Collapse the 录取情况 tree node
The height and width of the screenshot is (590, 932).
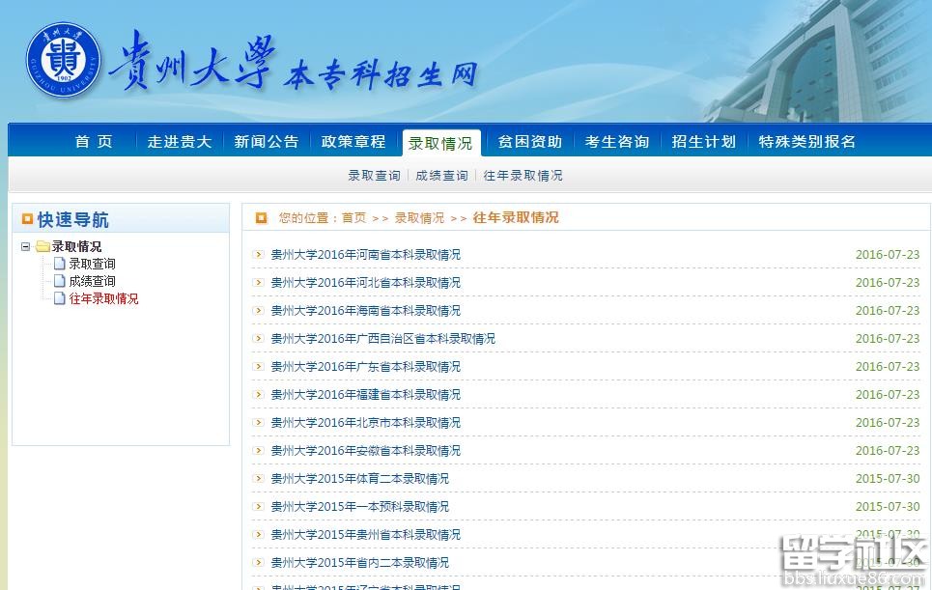click(25, 246)
